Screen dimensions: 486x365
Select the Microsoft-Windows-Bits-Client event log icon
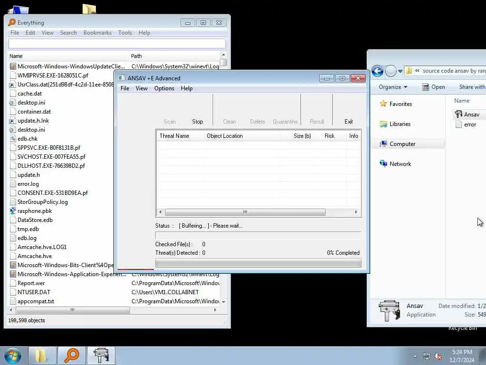[x=13, y=265]
